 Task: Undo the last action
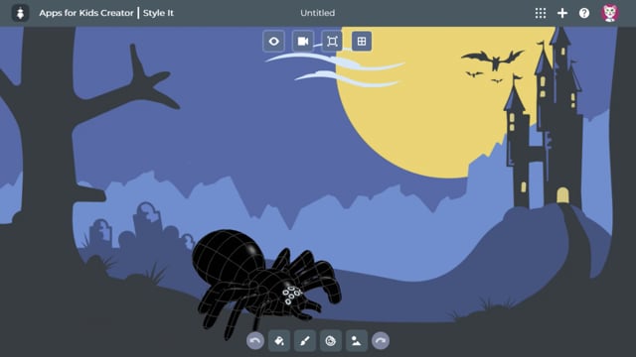coord(255,341)
